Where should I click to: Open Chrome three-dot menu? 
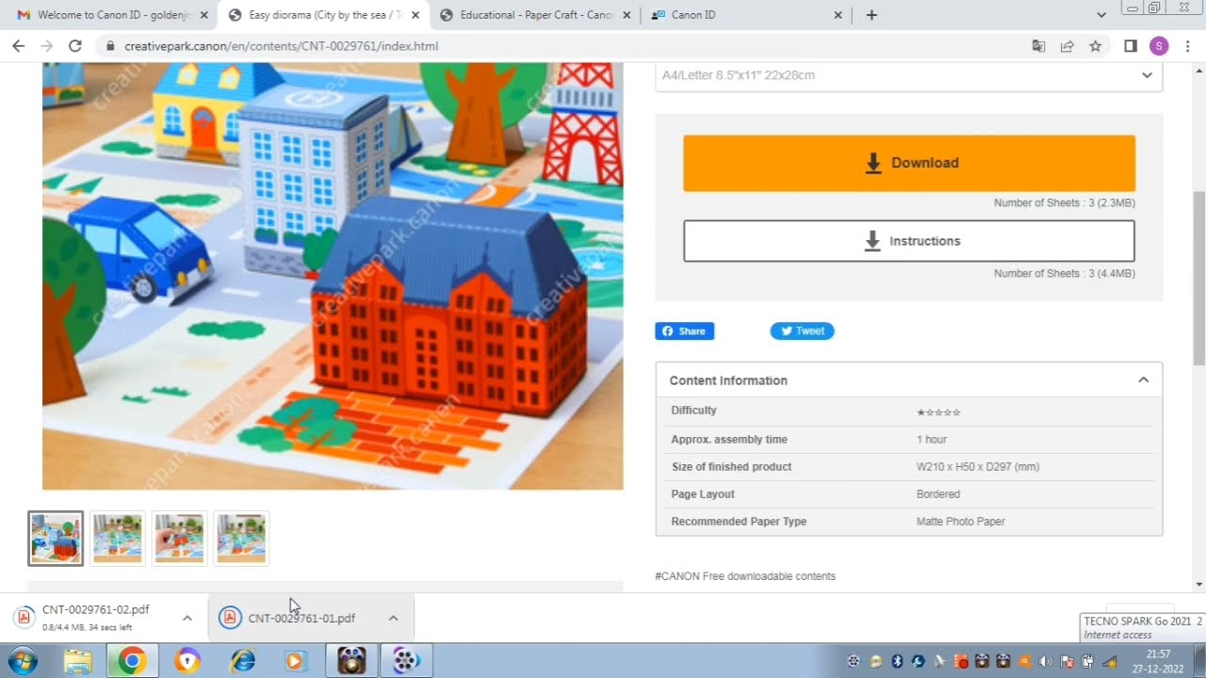[x=1188, y=46]
